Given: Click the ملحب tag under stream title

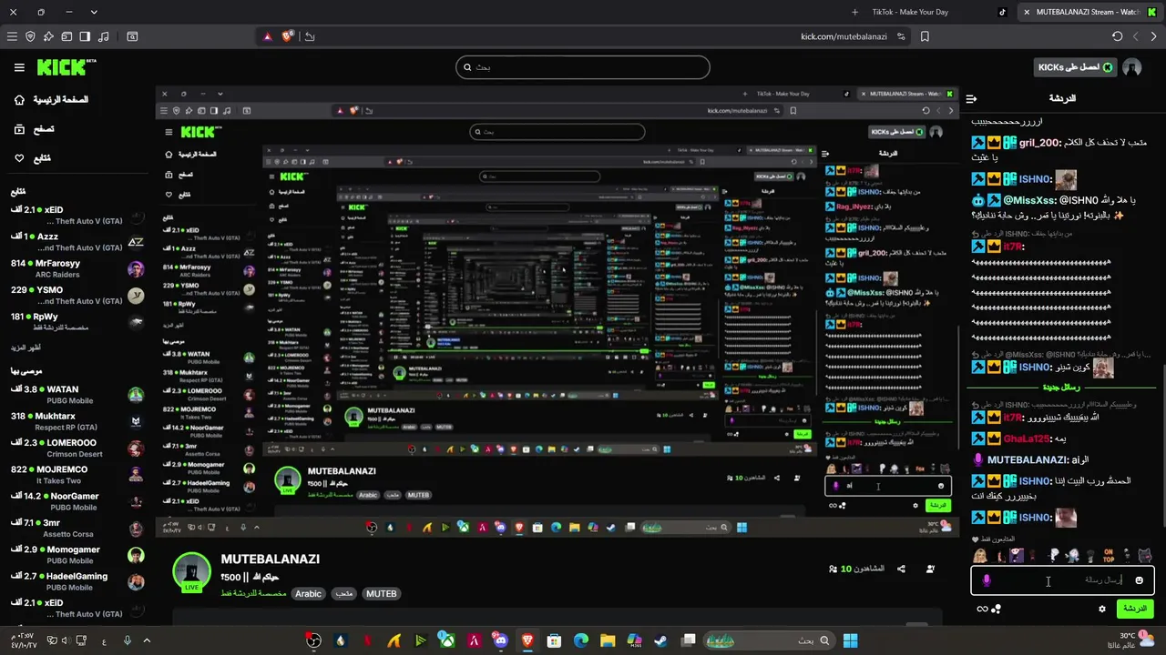Looking at the screenshot, I should click(x=343, y=594).
